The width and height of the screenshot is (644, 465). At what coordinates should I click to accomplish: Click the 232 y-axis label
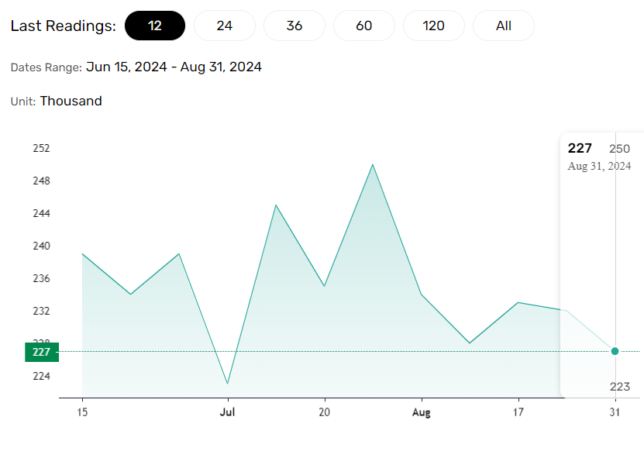coord(42,311)
